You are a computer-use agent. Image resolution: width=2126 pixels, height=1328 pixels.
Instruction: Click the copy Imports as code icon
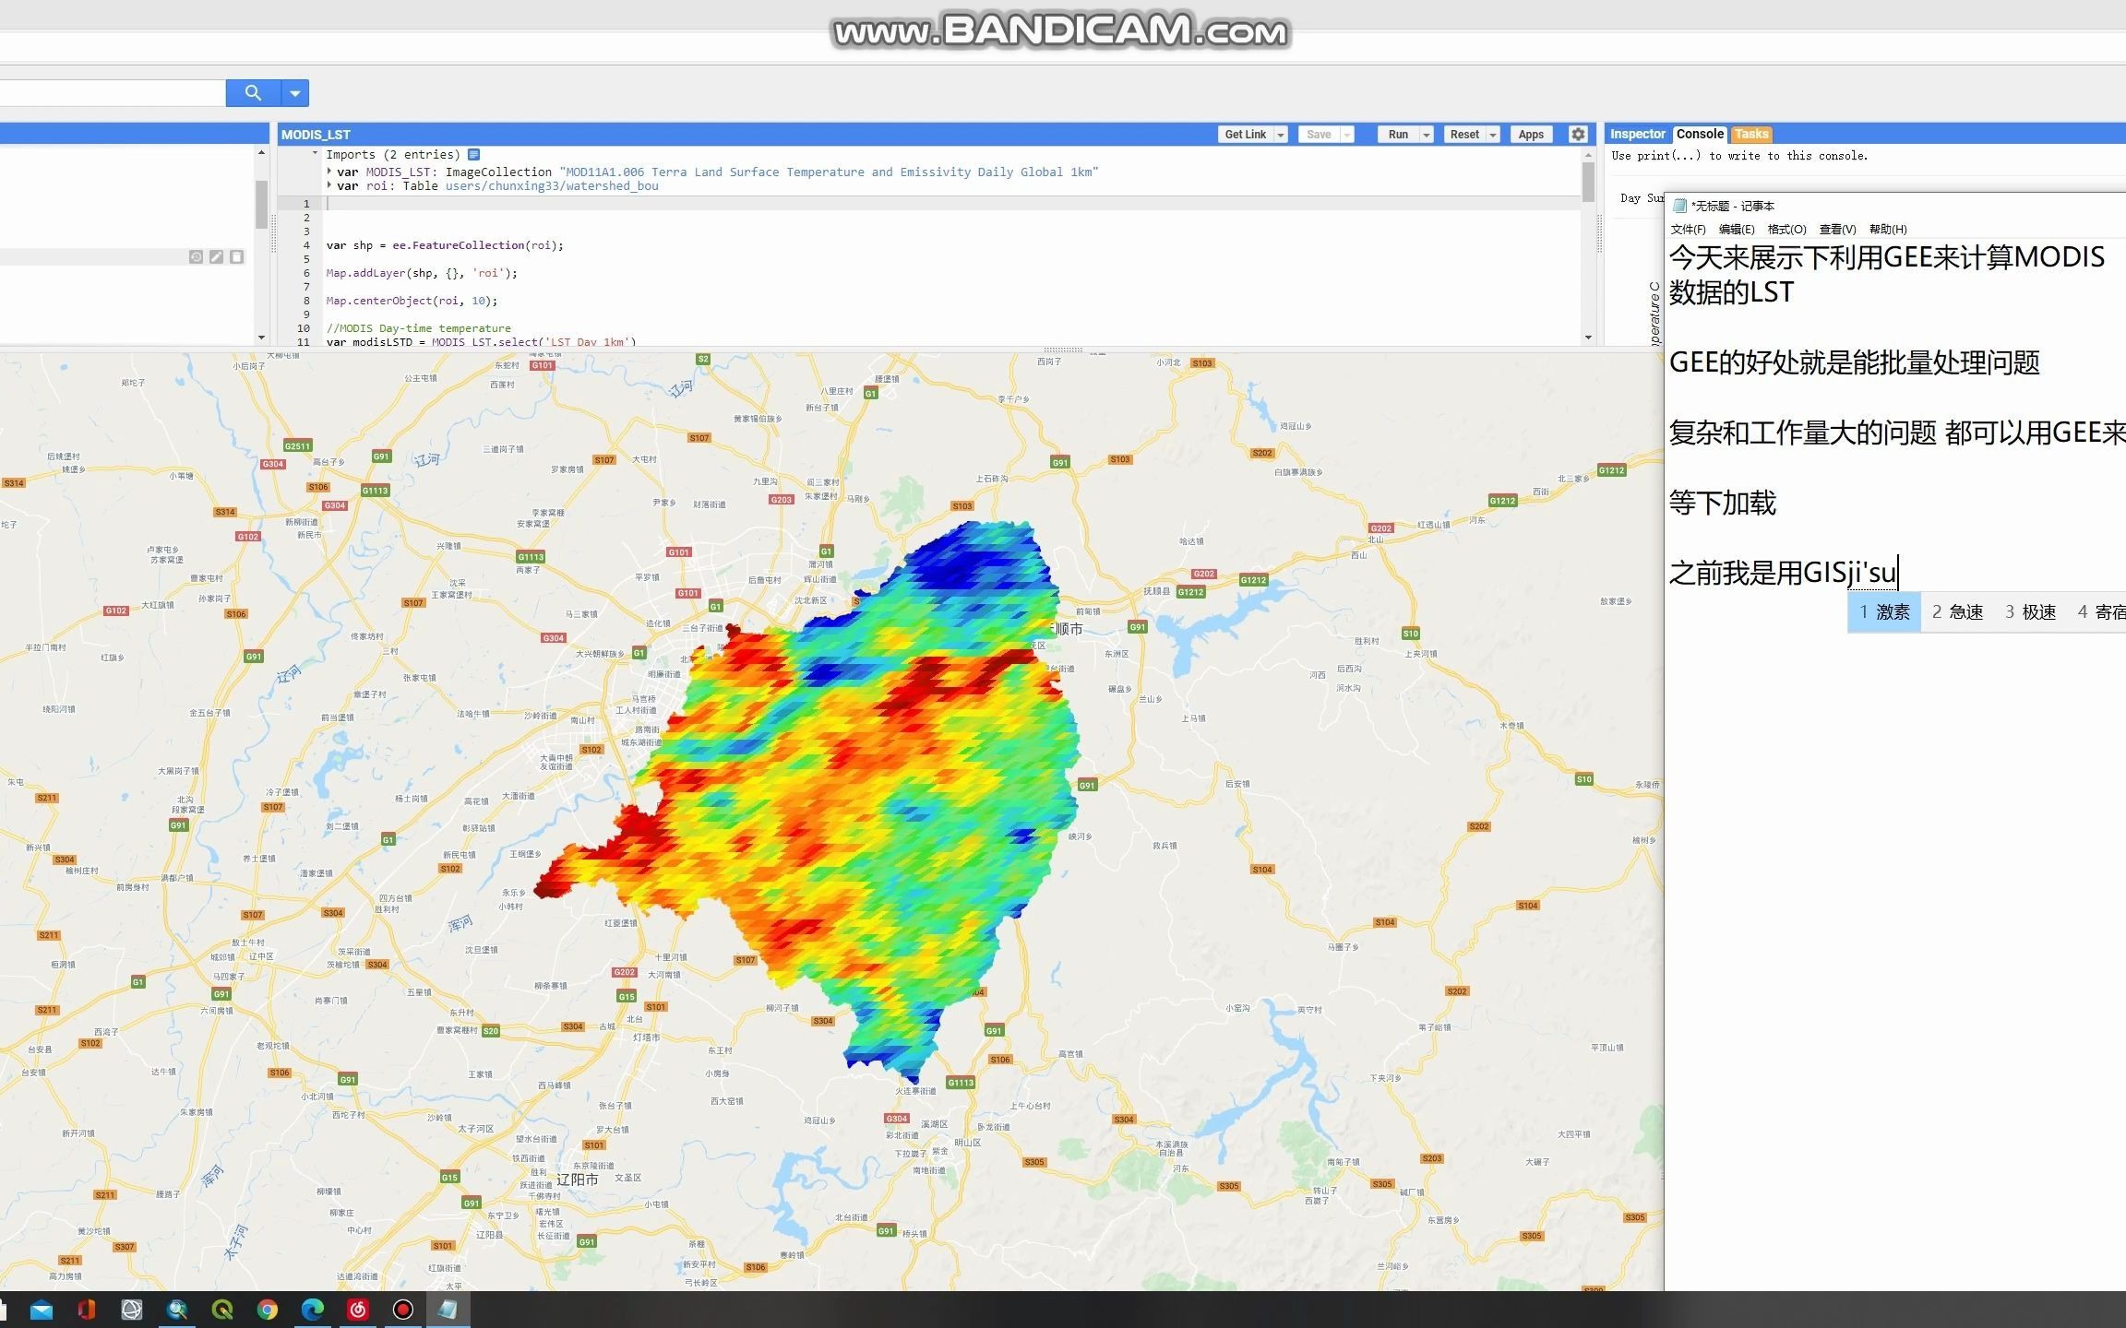tap(473, 154)
